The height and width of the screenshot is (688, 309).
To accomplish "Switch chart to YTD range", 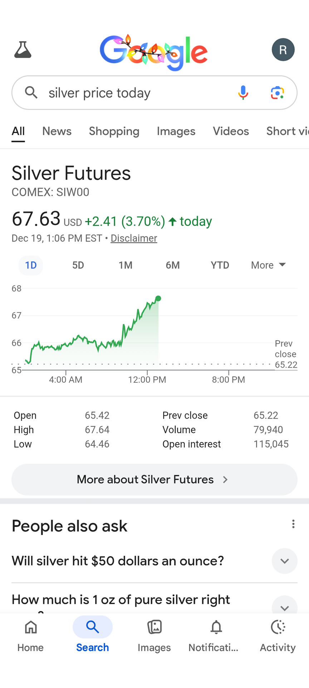I will point(220,265).
